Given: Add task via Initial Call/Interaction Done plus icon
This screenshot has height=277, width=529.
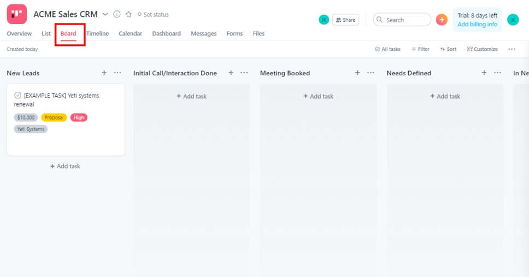Looking at the screenshot, I should (x=231, y=73).
